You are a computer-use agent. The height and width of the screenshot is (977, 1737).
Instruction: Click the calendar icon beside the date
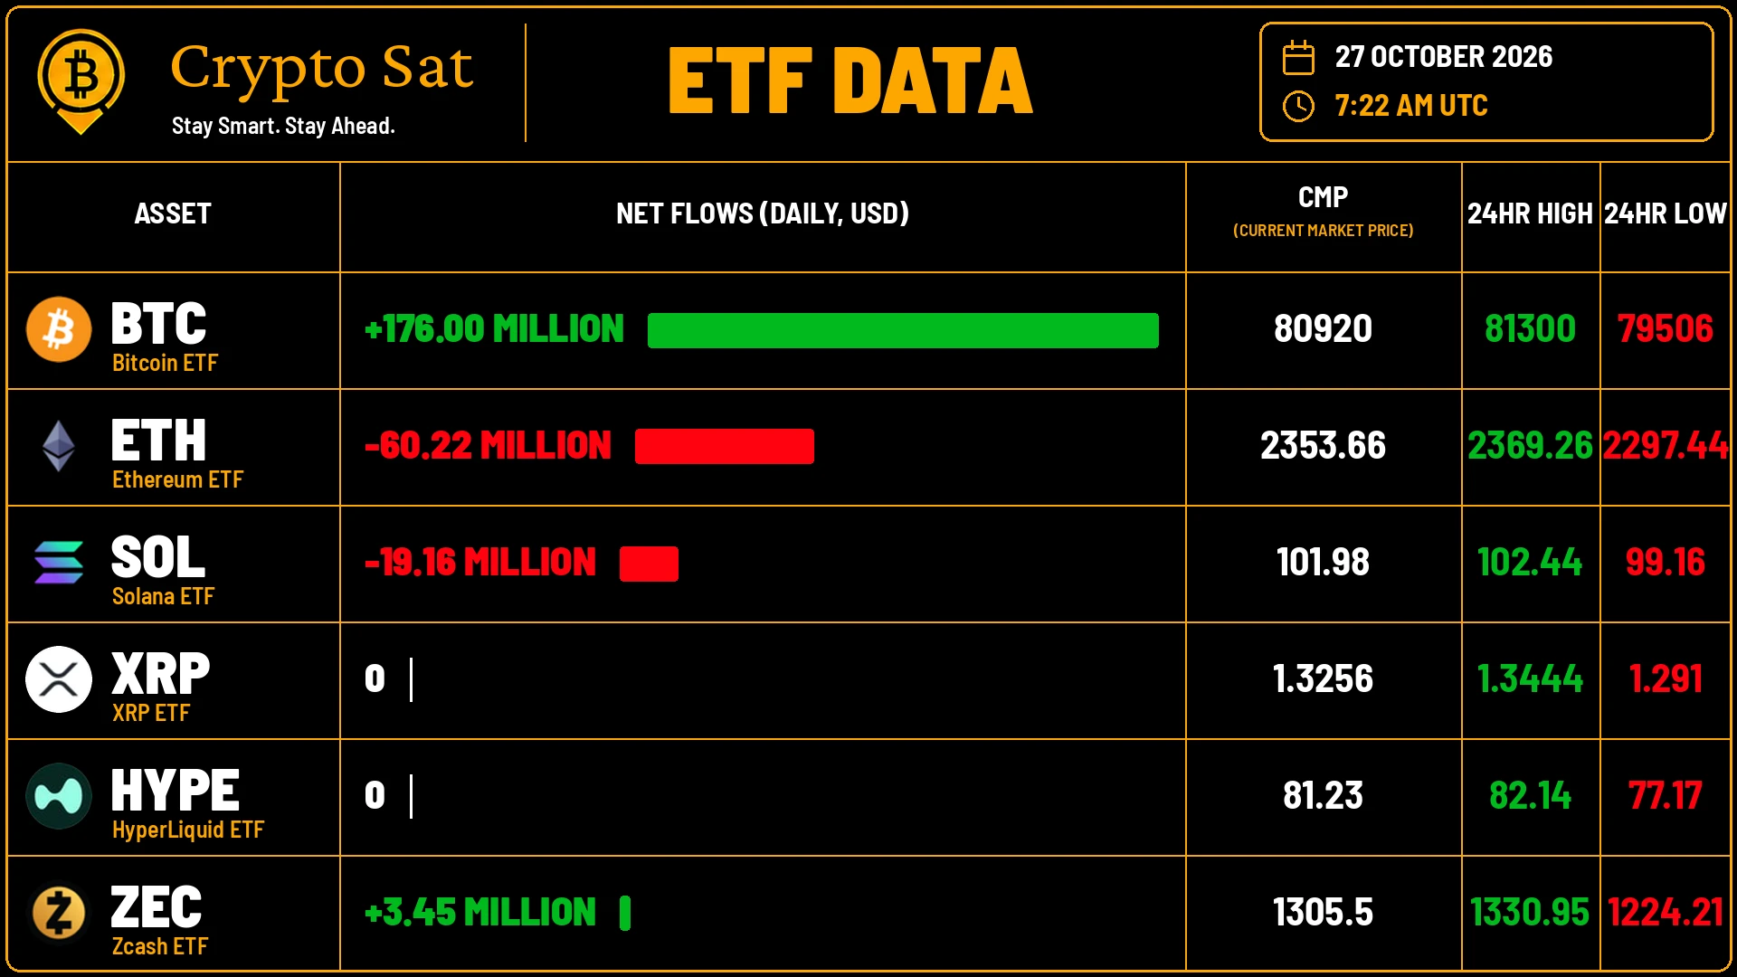(1298, 57)
